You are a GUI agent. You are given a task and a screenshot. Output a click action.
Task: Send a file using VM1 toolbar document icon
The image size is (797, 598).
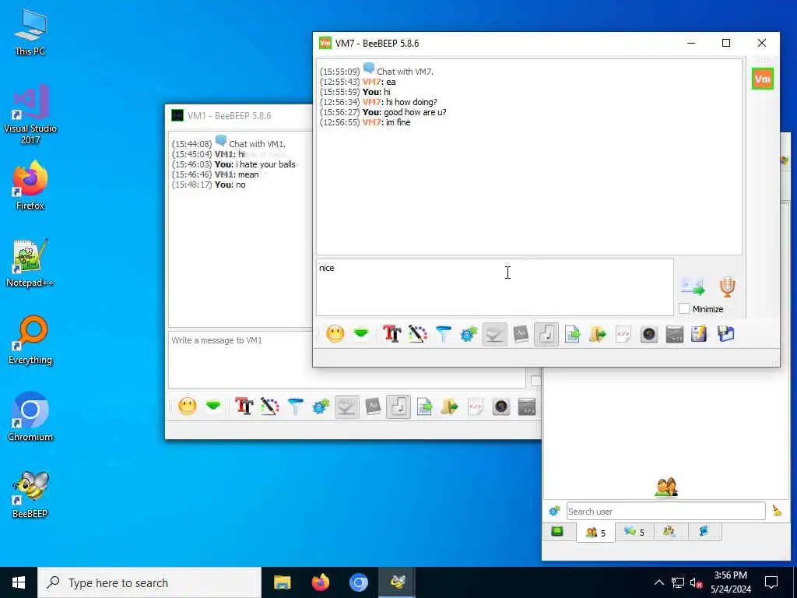click(x=424, y=406)
